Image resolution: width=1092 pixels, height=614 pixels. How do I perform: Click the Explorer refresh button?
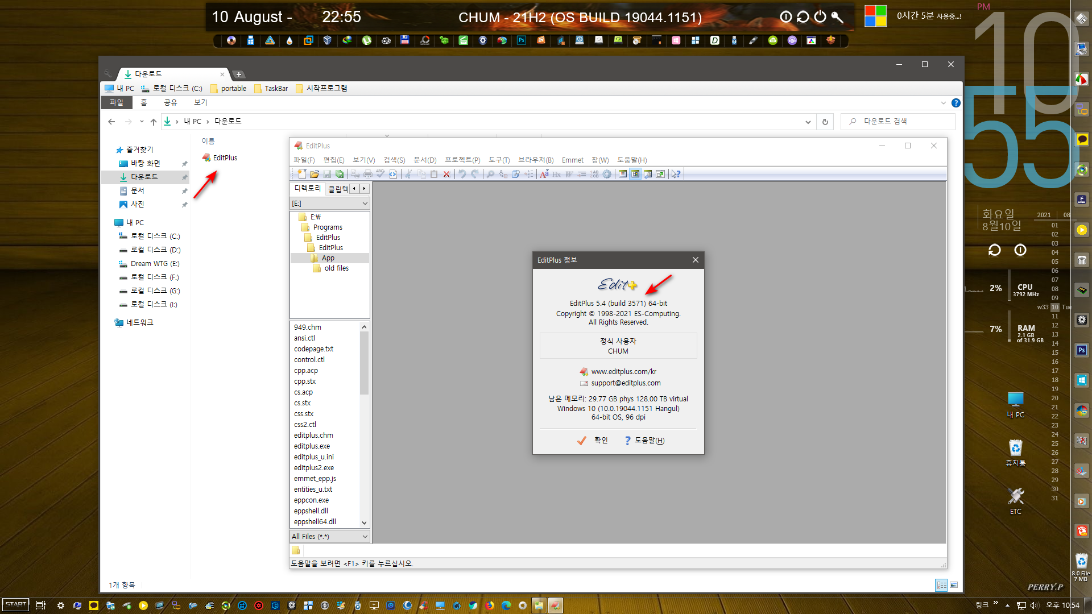click(x=825, y=122)
